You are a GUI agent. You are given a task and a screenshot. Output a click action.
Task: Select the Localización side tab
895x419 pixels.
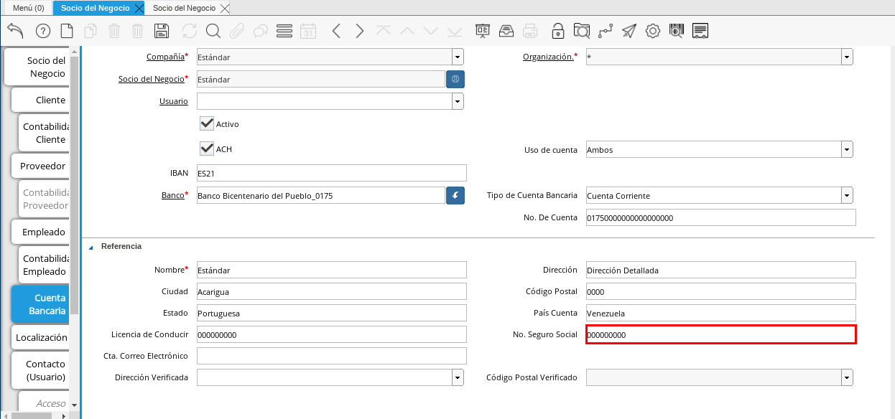tap(41, 337)
